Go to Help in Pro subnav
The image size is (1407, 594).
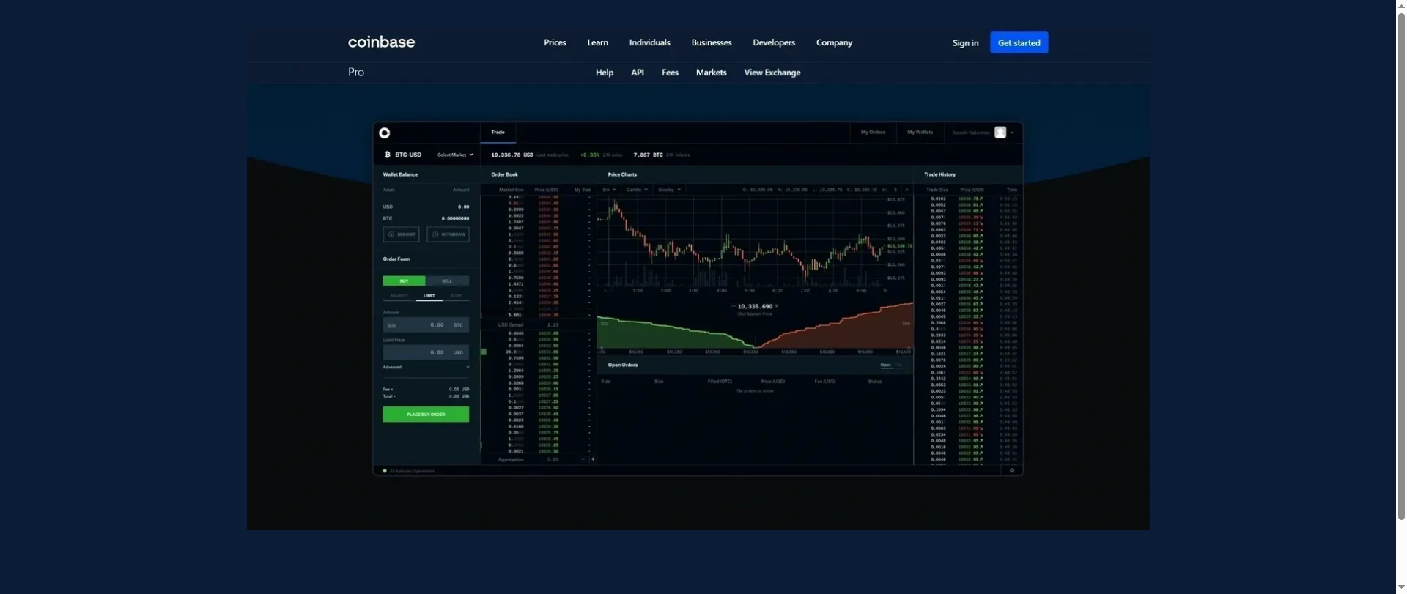[605, 73]
